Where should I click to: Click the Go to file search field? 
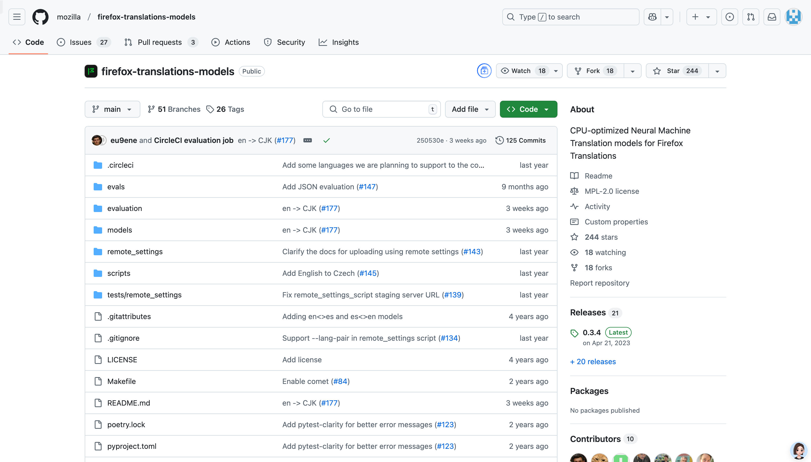coord(381,109)
